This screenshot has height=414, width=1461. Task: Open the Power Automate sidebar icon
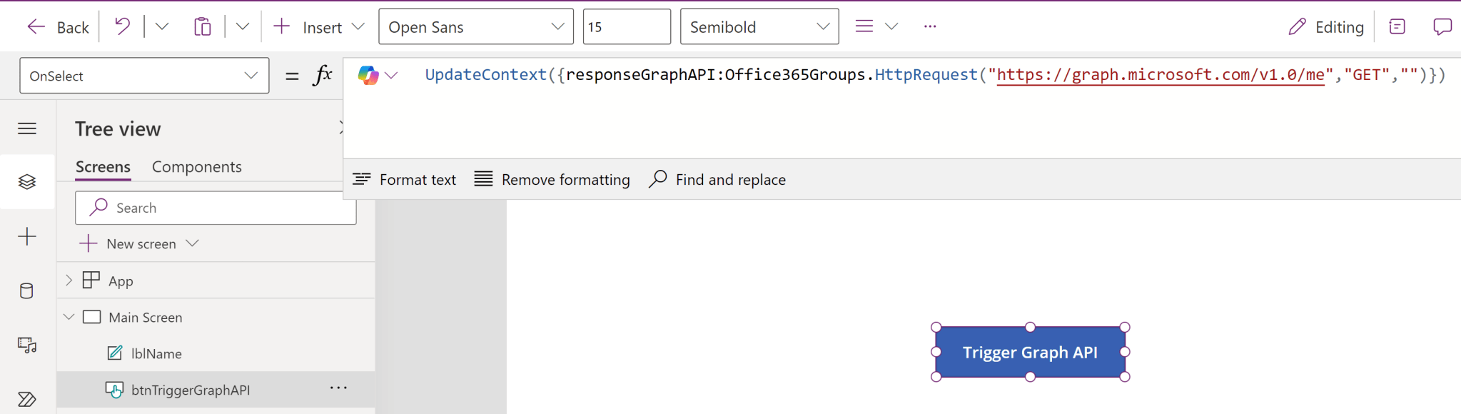click(27, 399)
